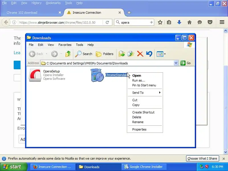Open the Explorer Help menu

point(90,45)
